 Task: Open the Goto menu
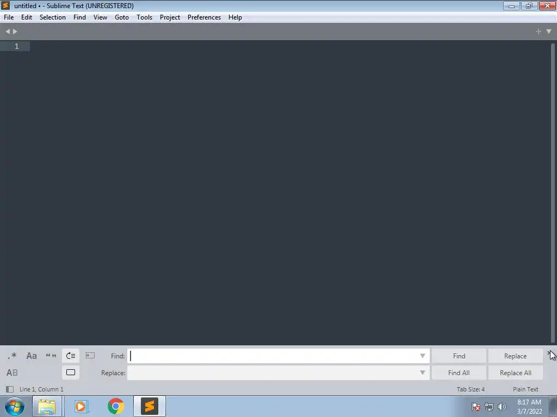tap(122, 17)
